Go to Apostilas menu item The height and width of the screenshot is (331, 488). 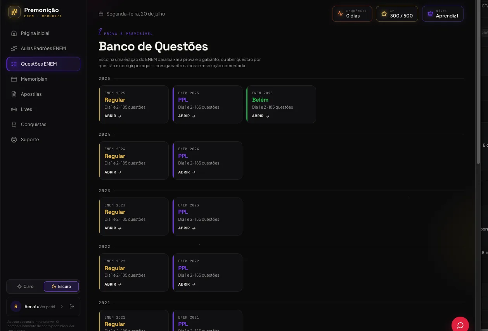pos(43,94)
